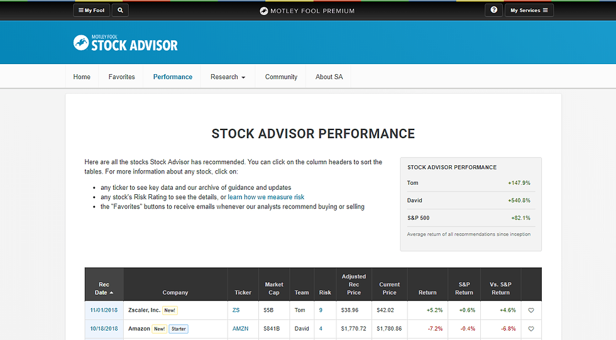Select the Performance tab
Screen dimensions: 616x340
click(x=173, y=77)
